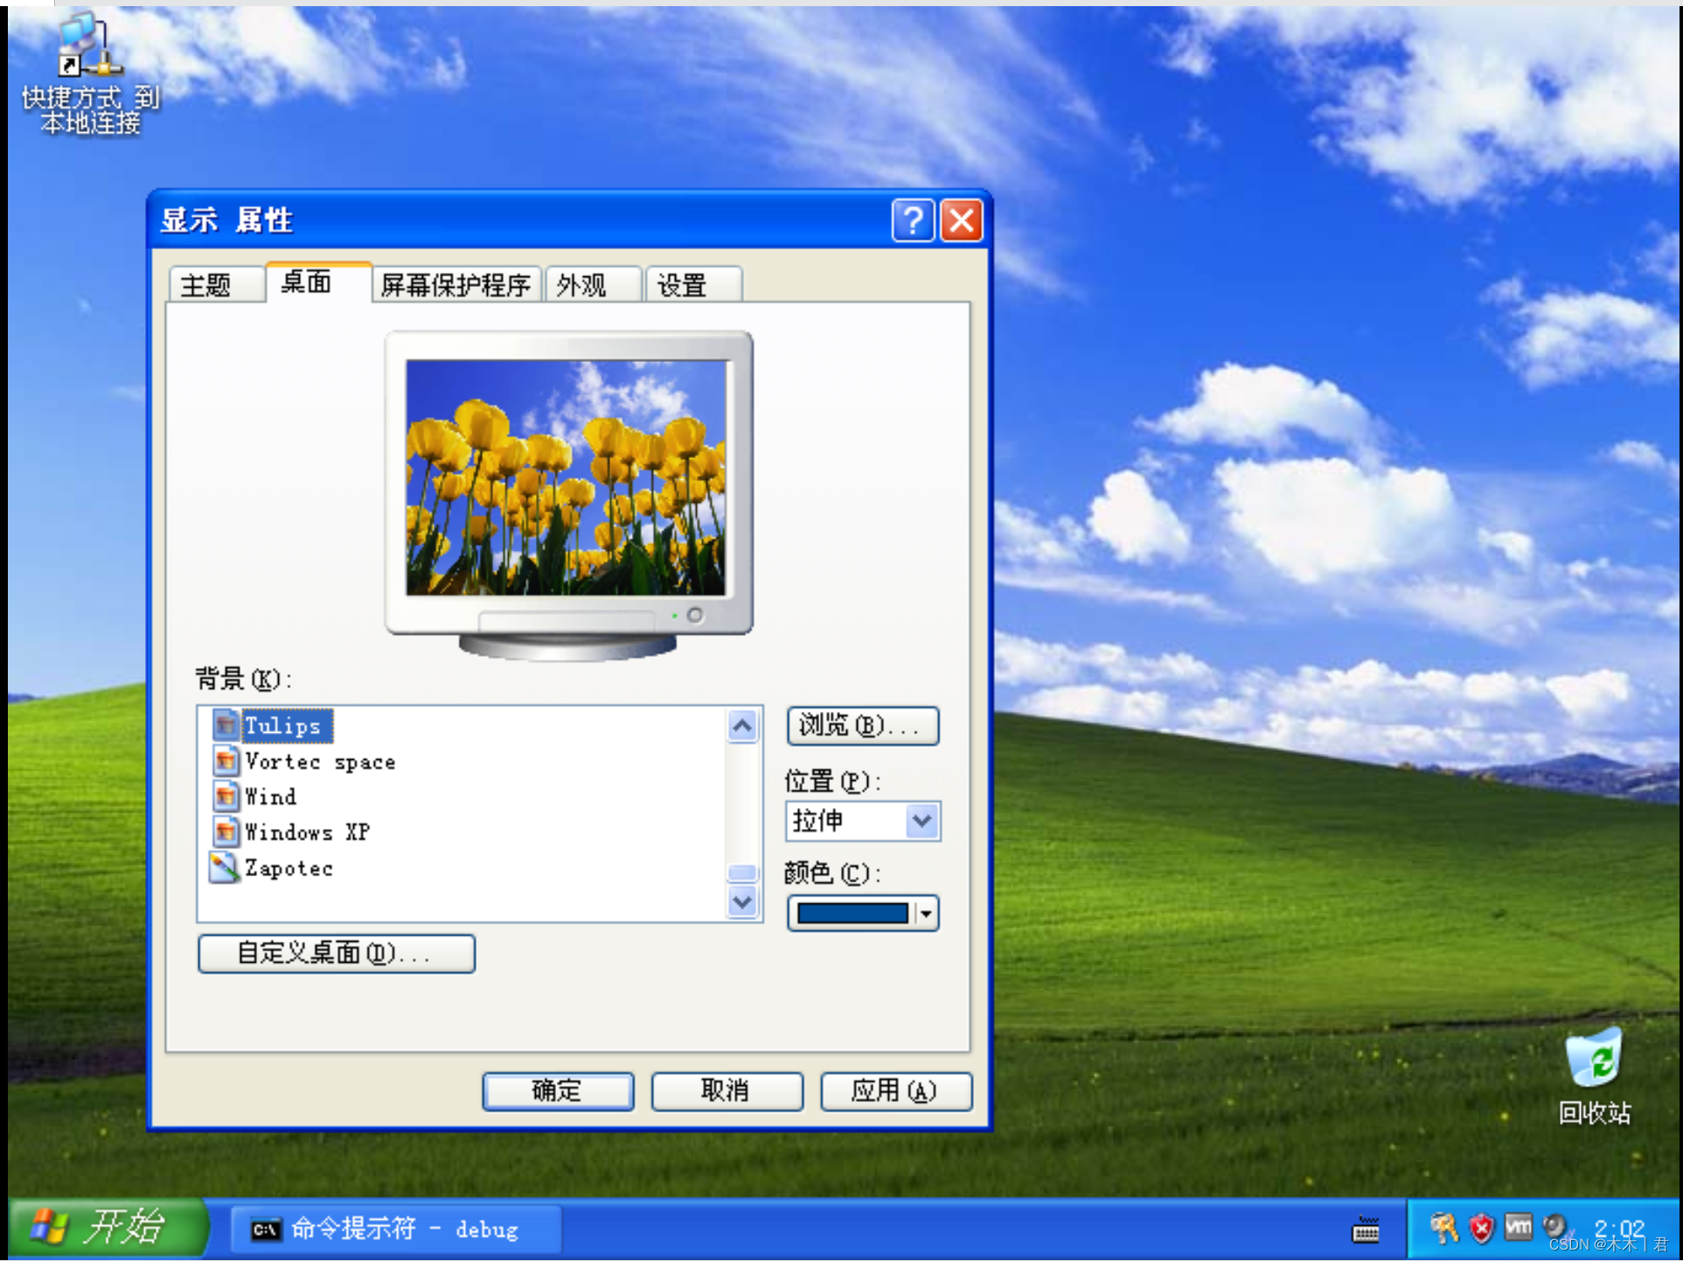The image size is (1683, 1261).
Task: Click the Vortec space wallpaper file icon
Action: [x=226, y=761]
